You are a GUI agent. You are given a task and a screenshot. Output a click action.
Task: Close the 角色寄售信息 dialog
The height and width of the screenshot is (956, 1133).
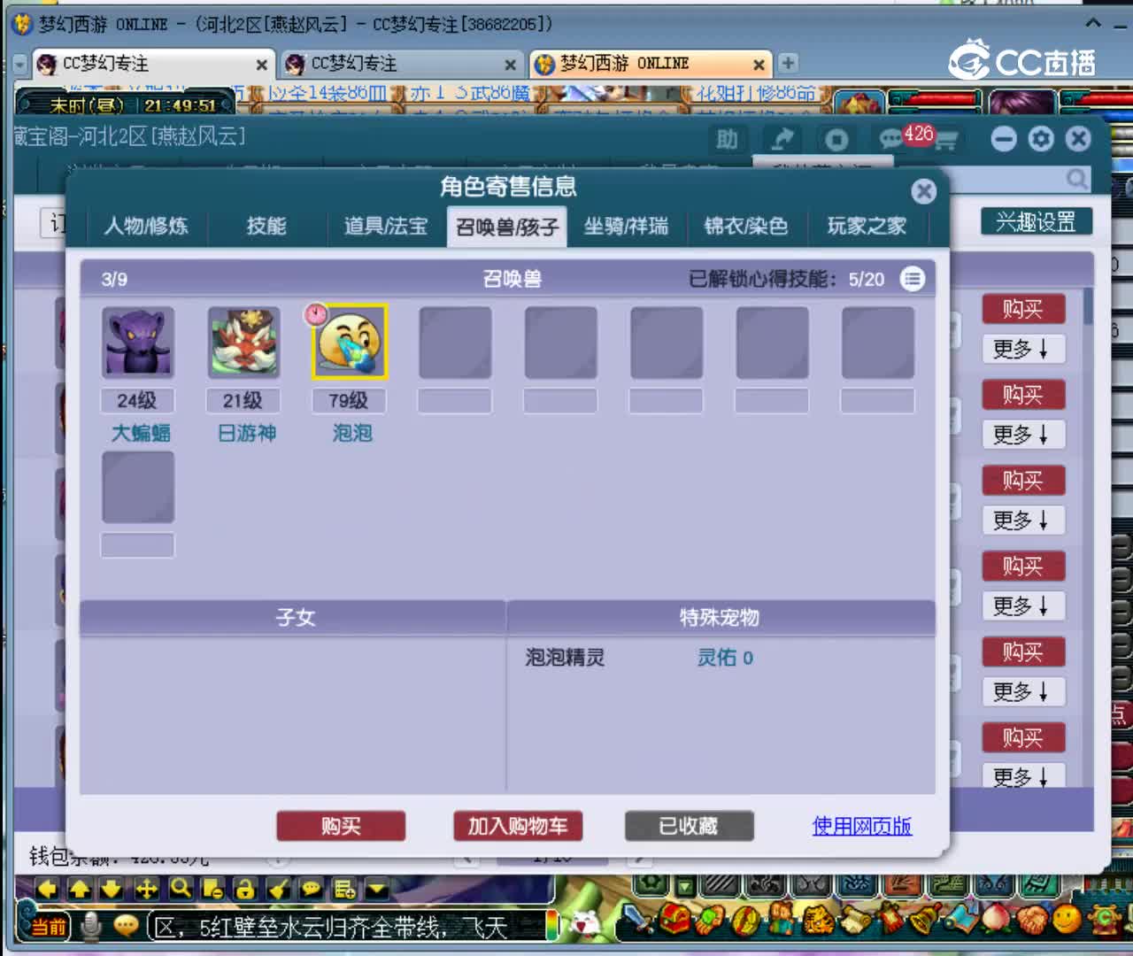(923, 191)
